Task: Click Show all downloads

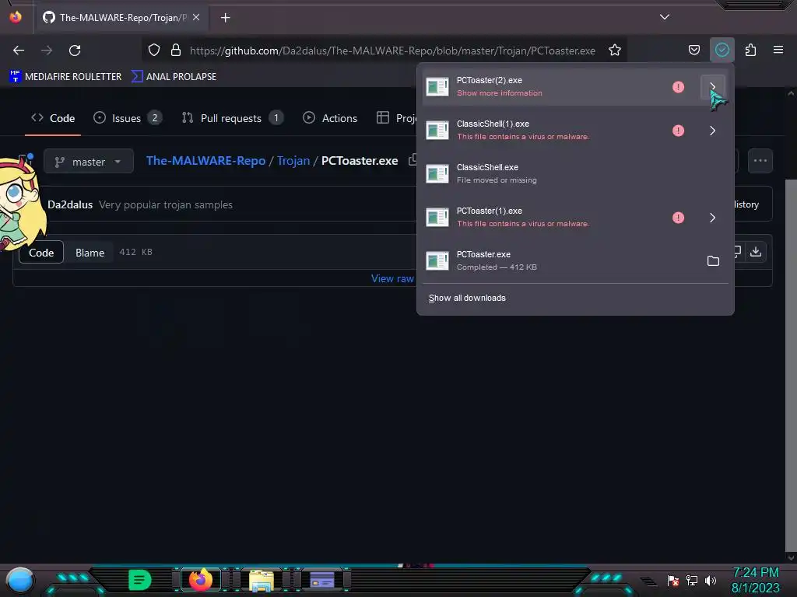Action: coord(467,298)
